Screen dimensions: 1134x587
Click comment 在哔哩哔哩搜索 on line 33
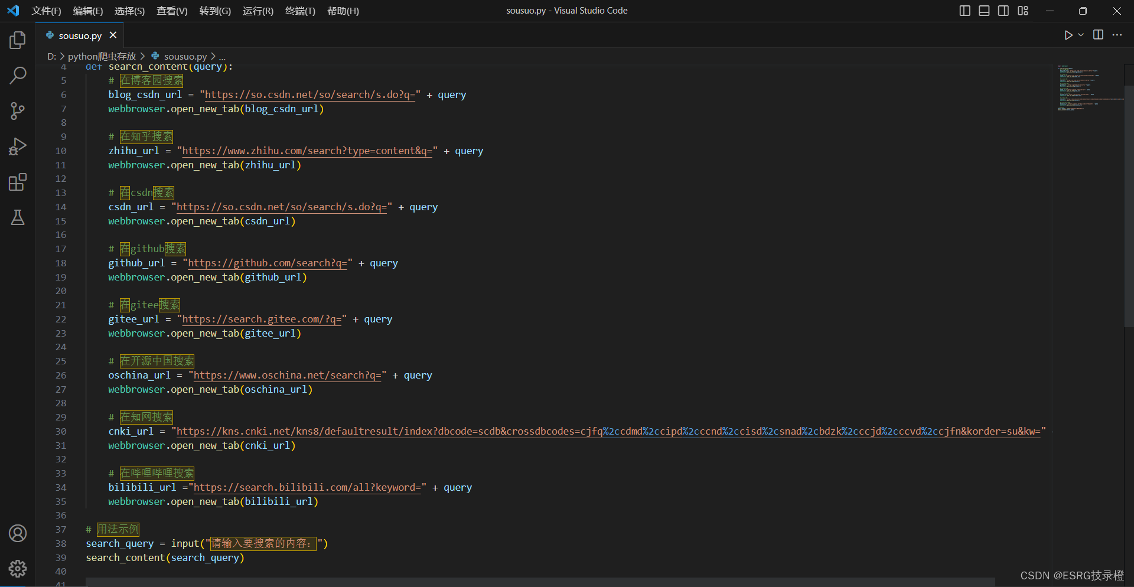(157, 473)
